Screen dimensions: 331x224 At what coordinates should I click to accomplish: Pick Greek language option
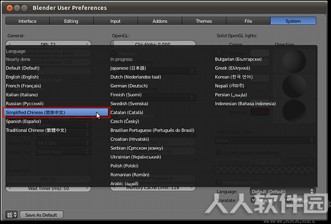[232, 68]
